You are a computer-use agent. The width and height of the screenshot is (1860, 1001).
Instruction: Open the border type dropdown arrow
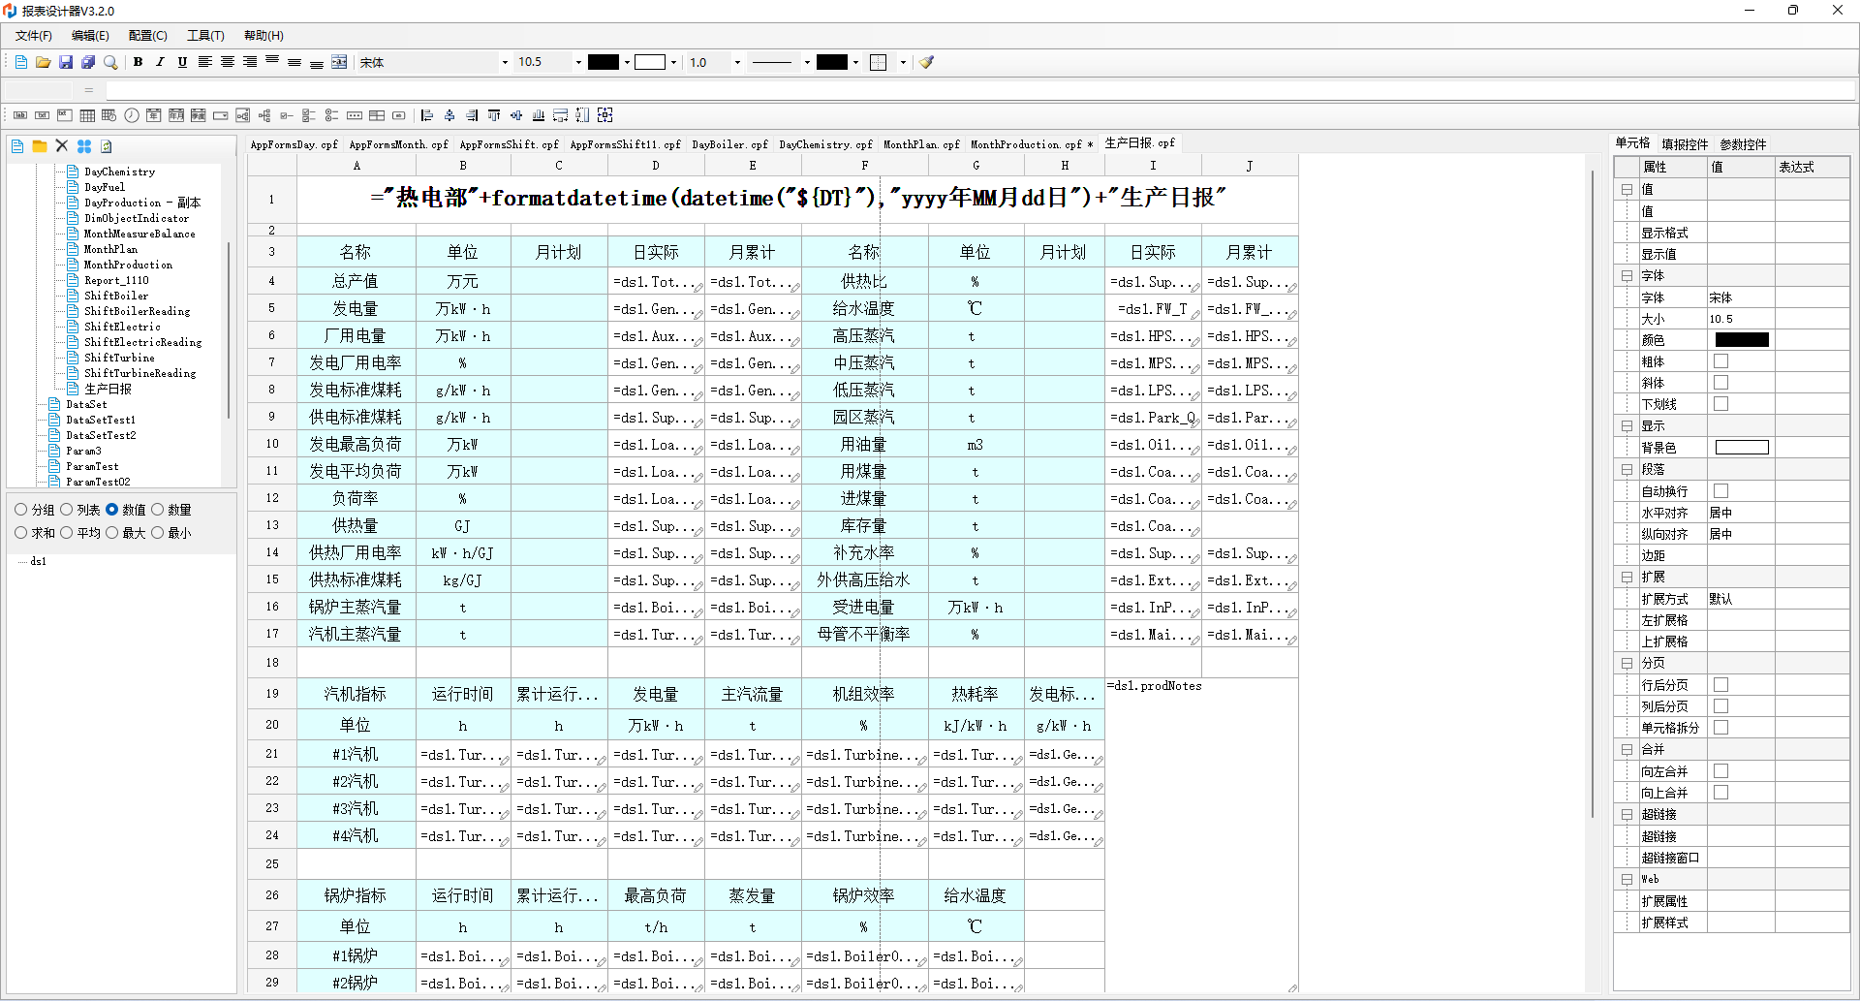903,62
